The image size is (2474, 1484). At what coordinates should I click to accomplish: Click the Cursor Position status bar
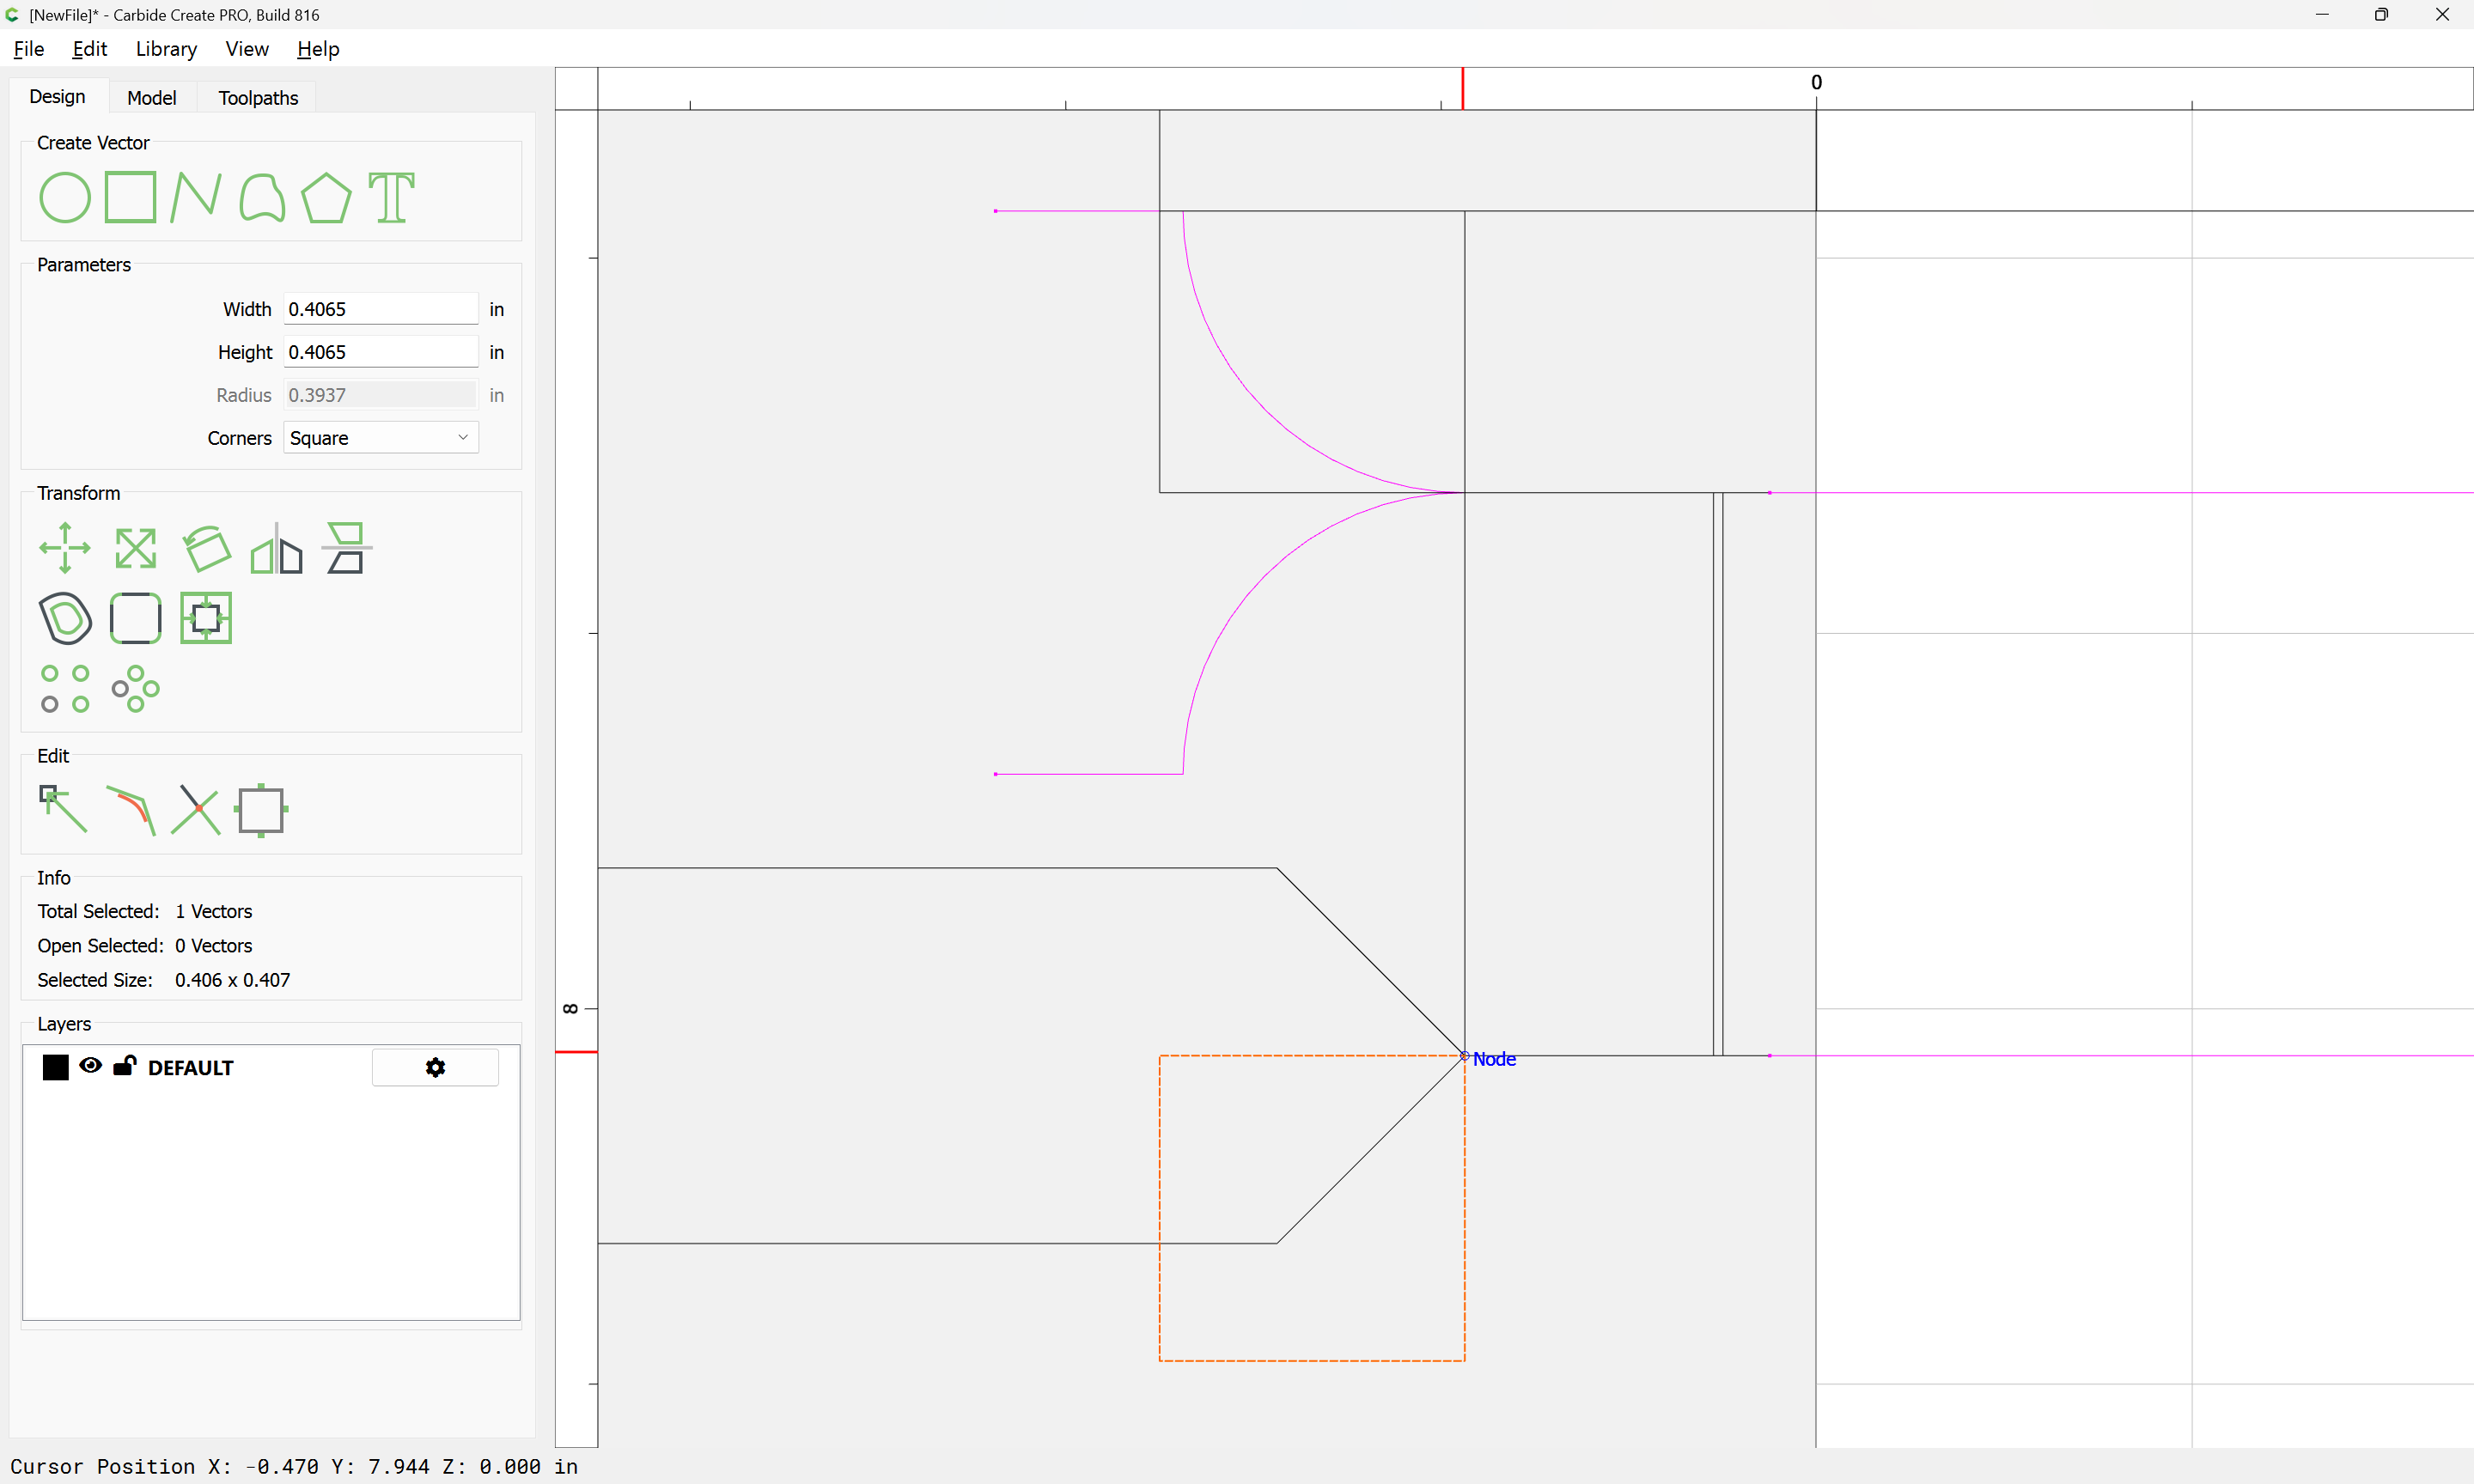(294, 1466)
